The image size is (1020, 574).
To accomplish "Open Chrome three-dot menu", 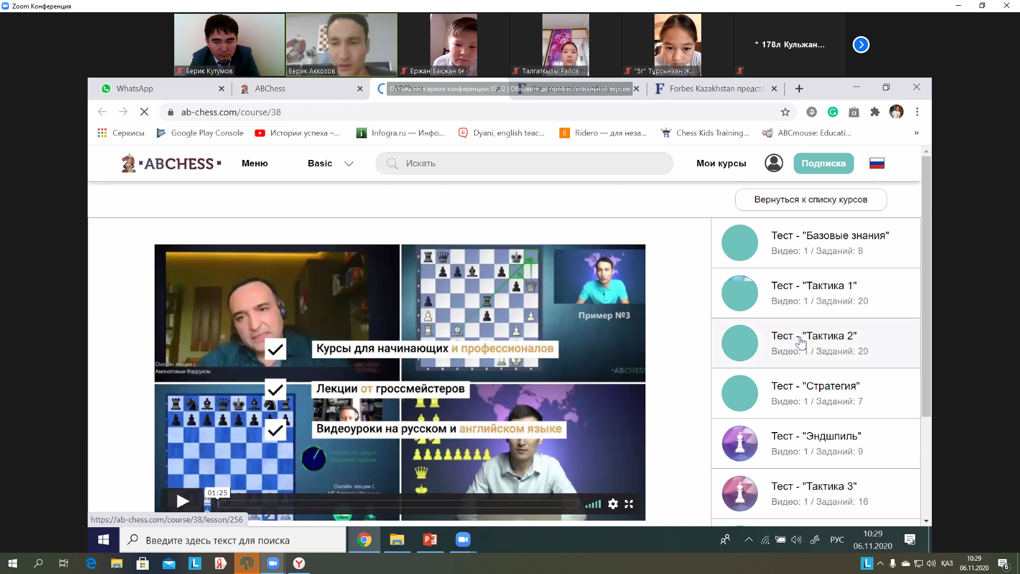I will tap(917, 112).
